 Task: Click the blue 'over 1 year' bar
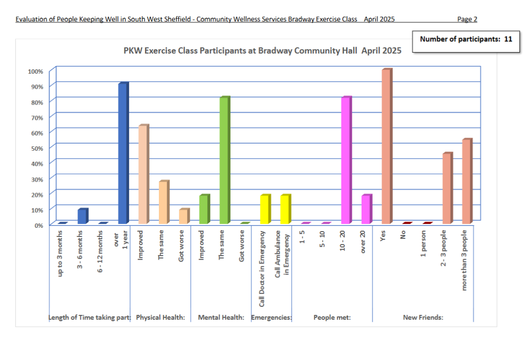click(123, 154)
